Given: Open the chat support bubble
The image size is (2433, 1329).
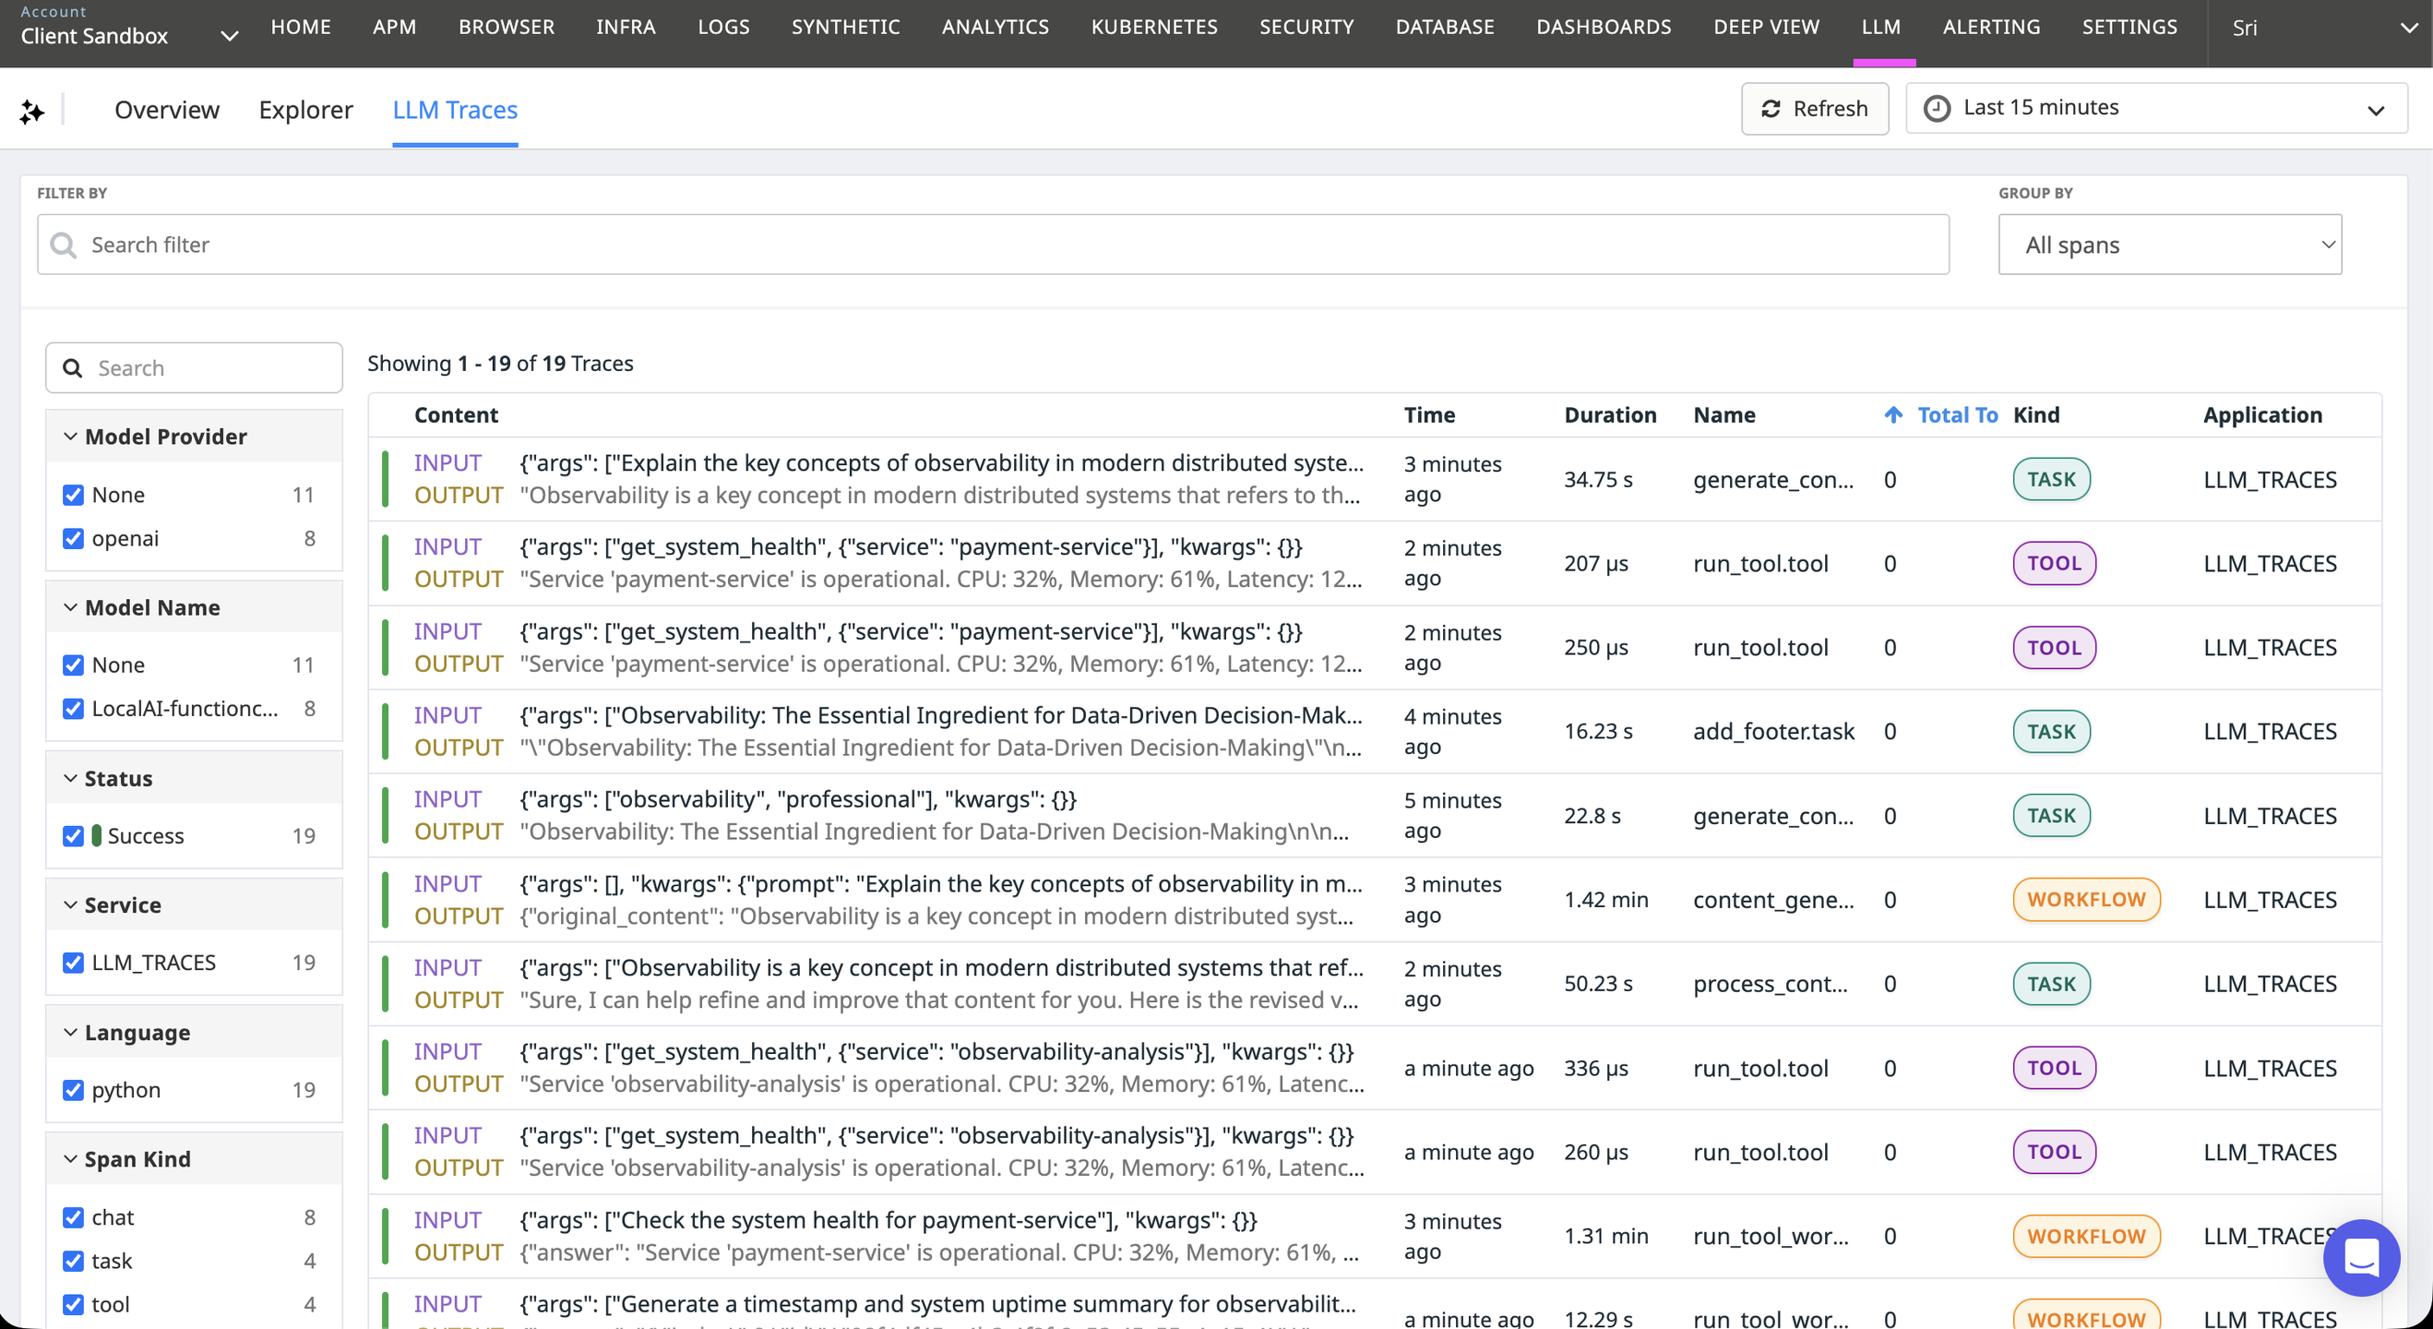Looking at the screenshot, I should point(2361,1257).
